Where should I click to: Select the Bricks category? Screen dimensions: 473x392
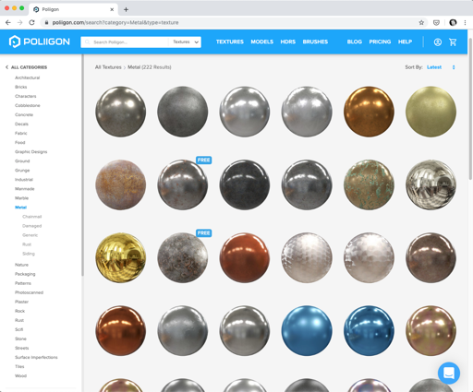point(21,87)
